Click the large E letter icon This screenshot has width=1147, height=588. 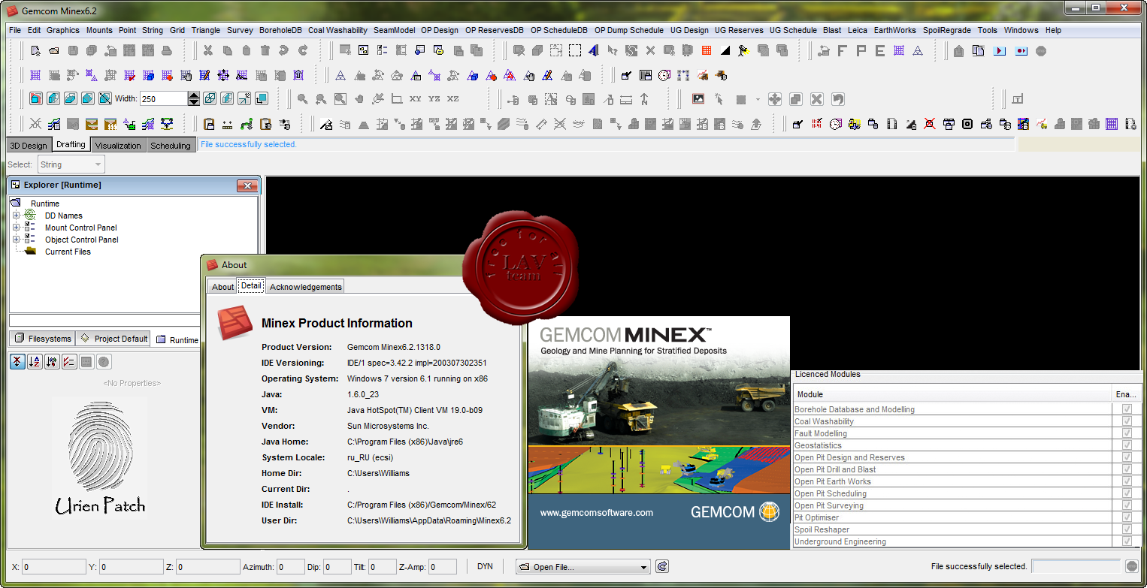coord(879,51)
